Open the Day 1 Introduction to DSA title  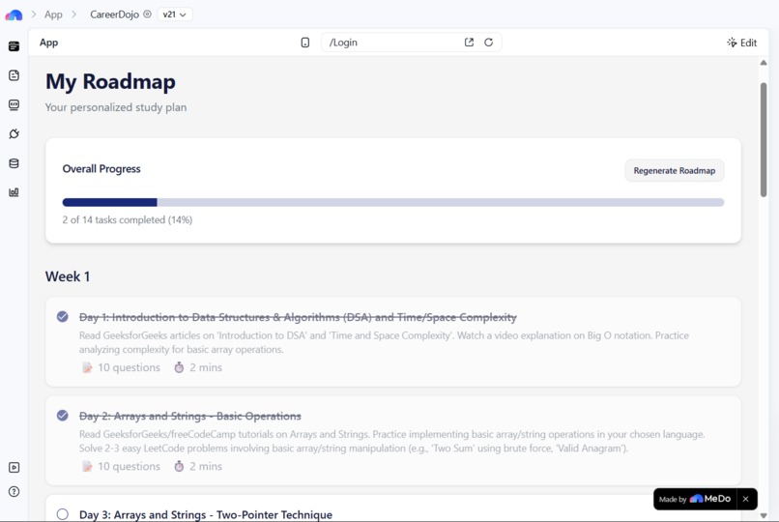(x=298, y=317)
